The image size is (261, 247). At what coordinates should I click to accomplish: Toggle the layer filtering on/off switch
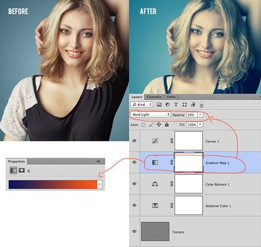(x=201, y=104)
